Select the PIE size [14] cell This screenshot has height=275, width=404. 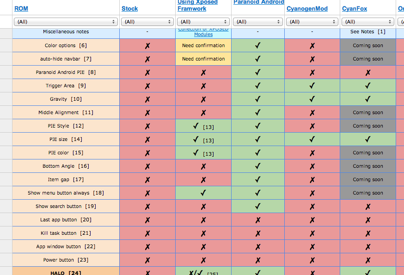point(66,139)
